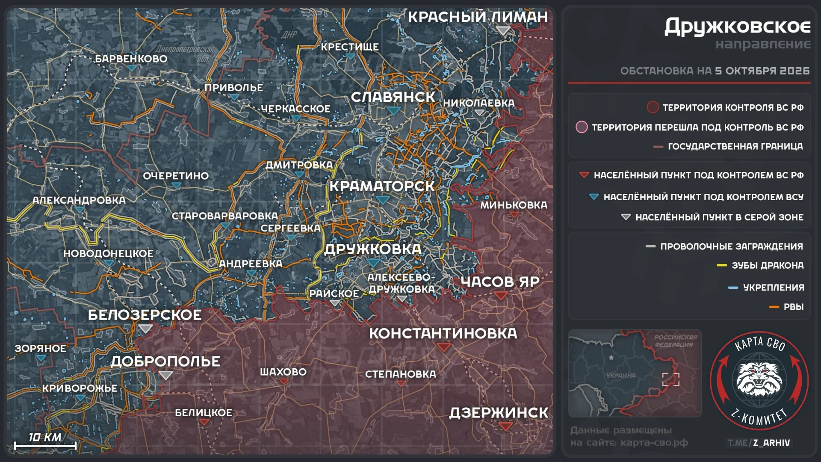The height and width of the screenshot is (462, 821).
Task: Click the grey-zone triangle legend symbol
Action: click(626, 217)
